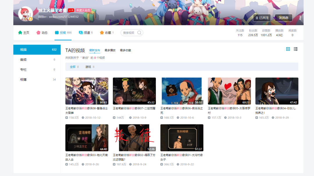Screen dimensions: 314x176
Task: Filter results by 游戏 category
Action: click(88, 67)
